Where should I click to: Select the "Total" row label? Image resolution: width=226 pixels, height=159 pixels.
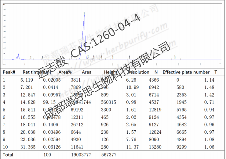click(8, 155)
